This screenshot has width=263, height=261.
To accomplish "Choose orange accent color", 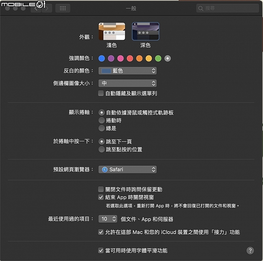I will [140, 58].
